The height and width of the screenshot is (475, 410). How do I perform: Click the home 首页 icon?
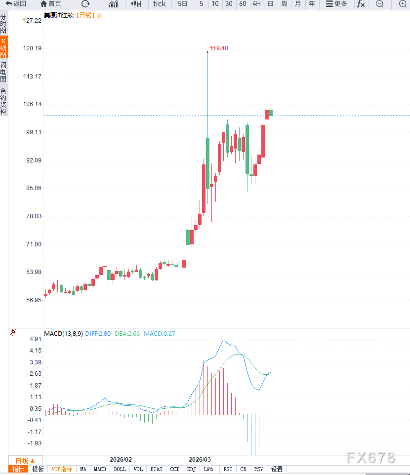(51, 4)
